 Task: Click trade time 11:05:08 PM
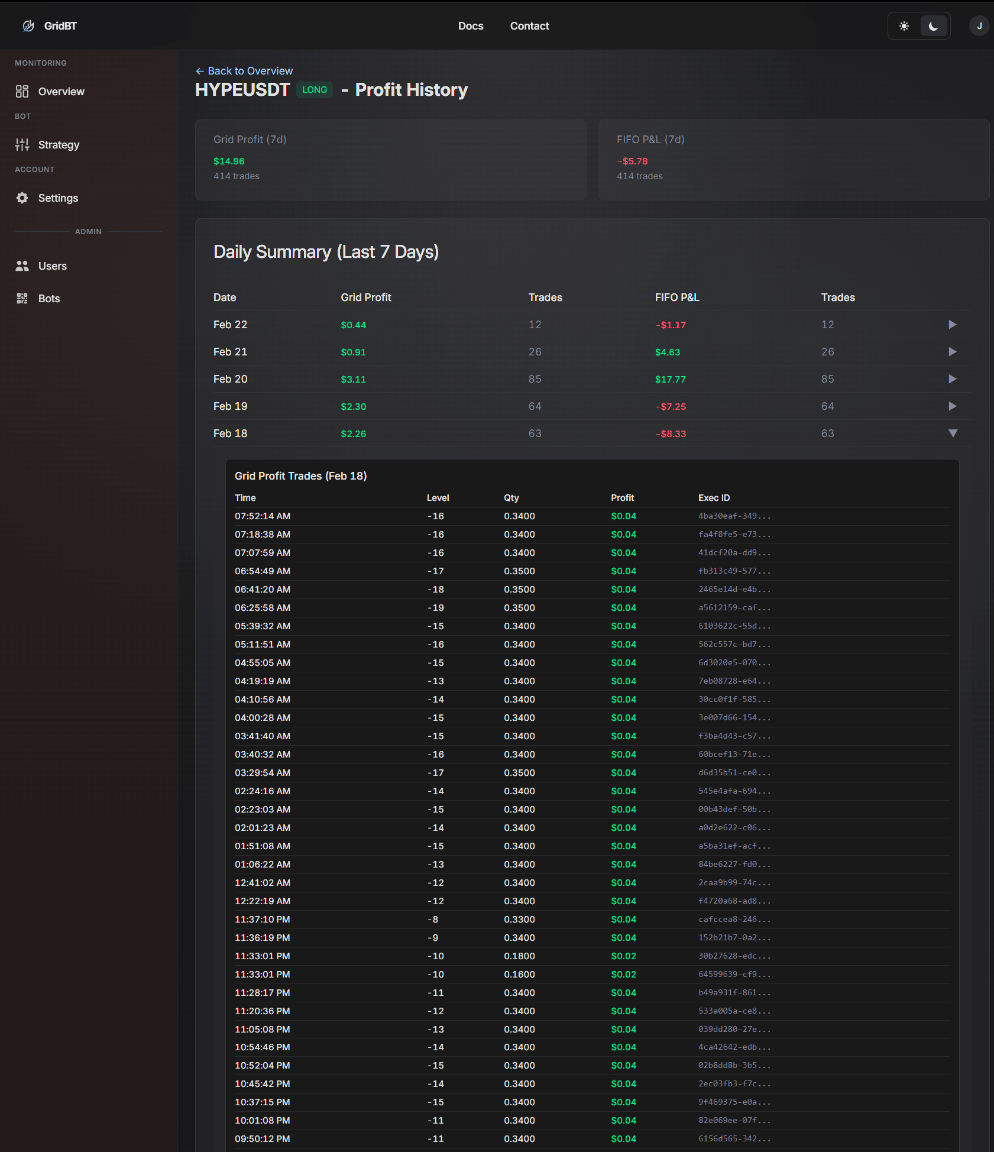click(x=263, y=1029)
